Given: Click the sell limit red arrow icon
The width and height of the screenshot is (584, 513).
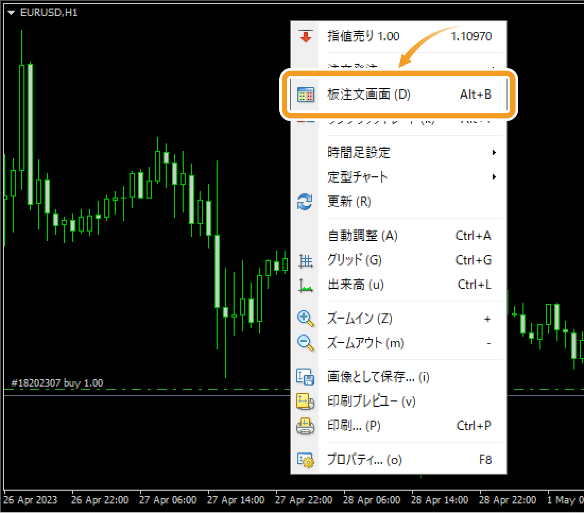Looking at the screenshot, I should coord(305,36).
